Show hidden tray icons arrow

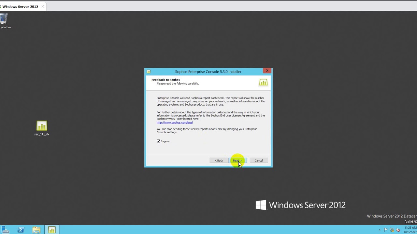380,230
